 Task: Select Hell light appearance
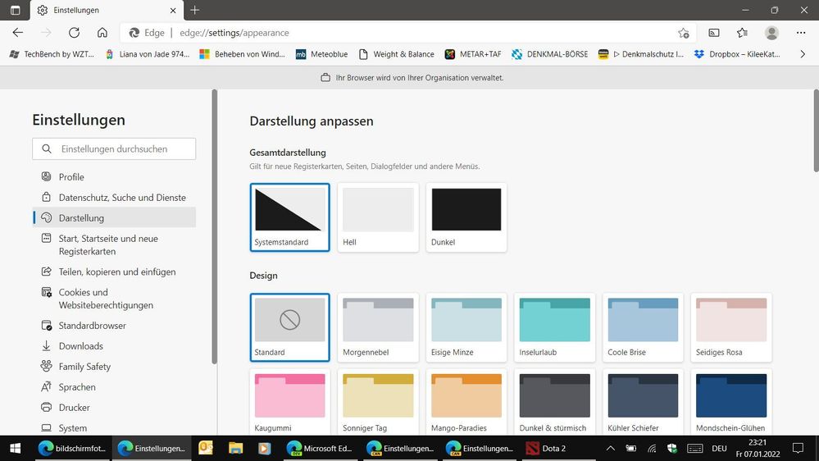378,217
